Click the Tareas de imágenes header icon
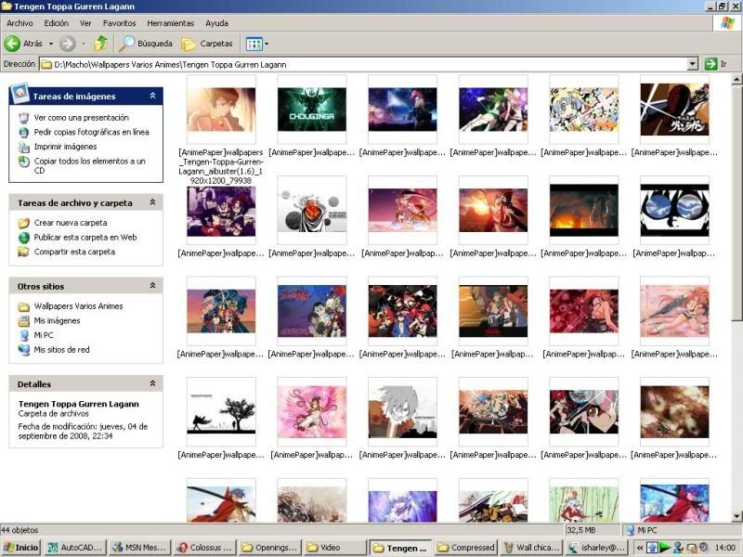 pos(20,94)
